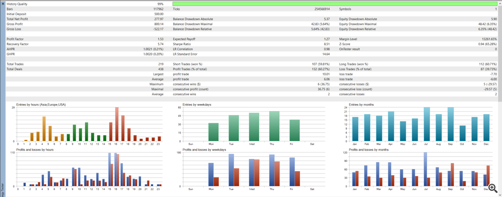
Task: Click the Sharpe Ratio label
Action: [x=182, y=44]
